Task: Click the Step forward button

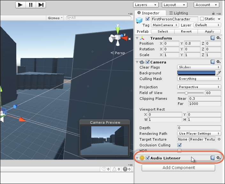Action: tap(41, 5)
